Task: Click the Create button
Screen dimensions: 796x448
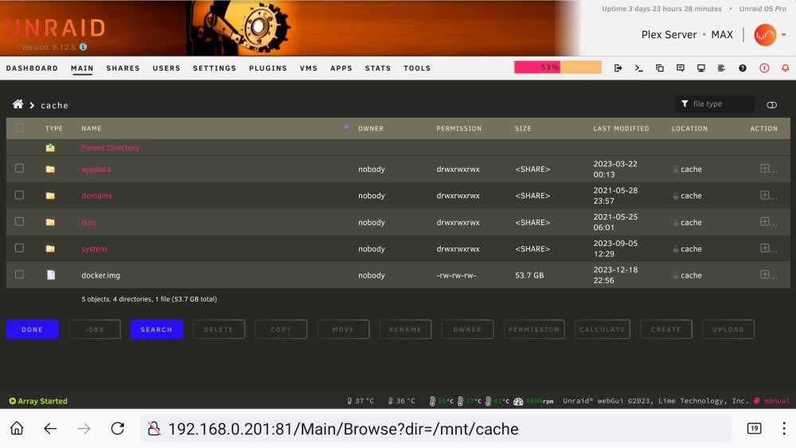Action: [666, 329]
